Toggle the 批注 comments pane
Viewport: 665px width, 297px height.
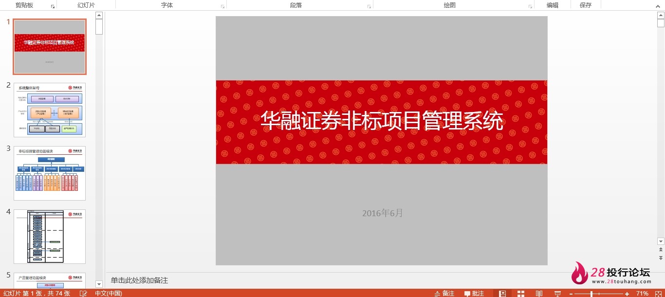point(474,293)
